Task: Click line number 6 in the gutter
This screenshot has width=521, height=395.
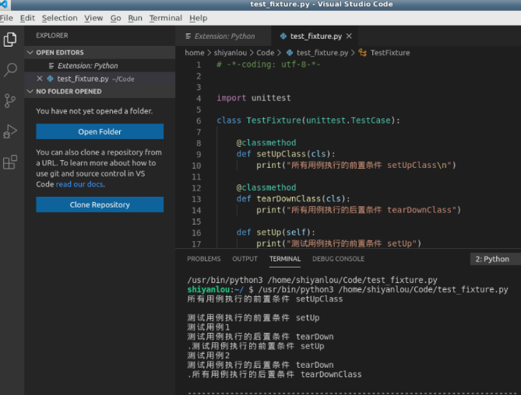Action: click(199, 121)
